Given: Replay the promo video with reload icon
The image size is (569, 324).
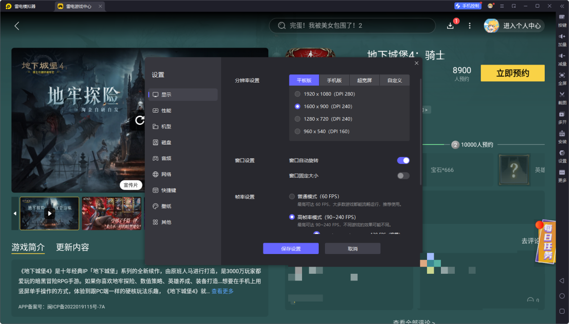Looking at the screenshot, I should click(x=140, y=120).
